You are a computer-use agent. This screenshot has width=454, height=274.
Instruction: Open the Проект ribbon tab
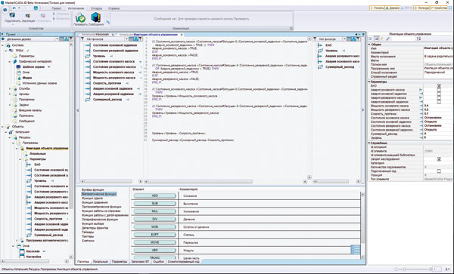[57, 8]
